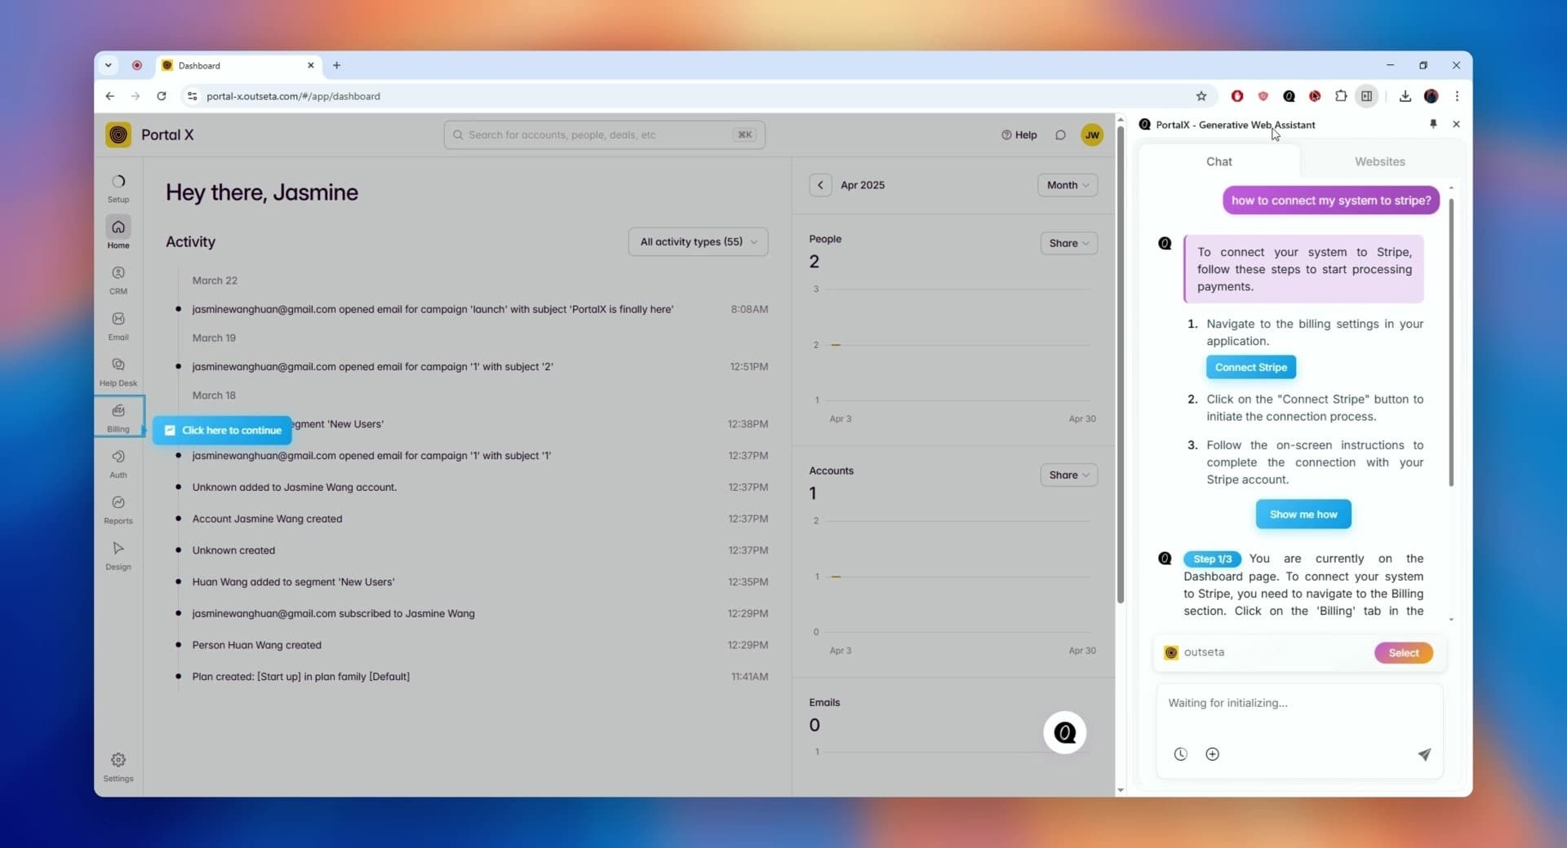Open Reports from the sidebar
Image resolution: width=1567 pixels, height=848 pixels.
pyautogui.click(x=118, y=509)
